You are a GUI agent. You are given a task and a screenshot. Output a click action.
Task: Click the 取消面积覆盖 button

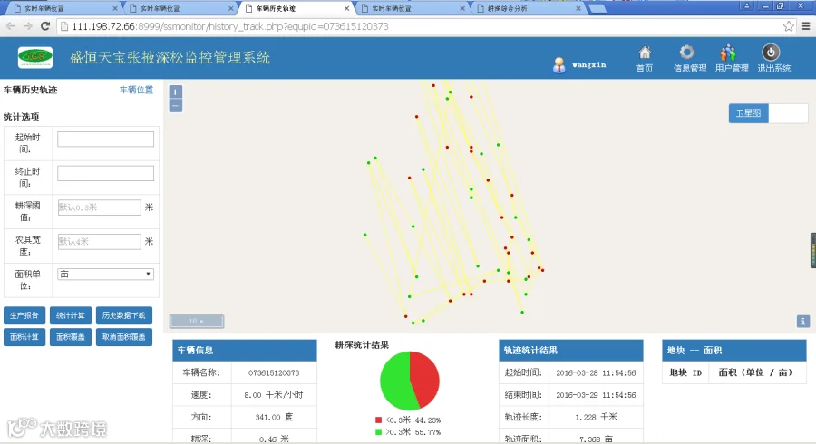tap(124, 337)
